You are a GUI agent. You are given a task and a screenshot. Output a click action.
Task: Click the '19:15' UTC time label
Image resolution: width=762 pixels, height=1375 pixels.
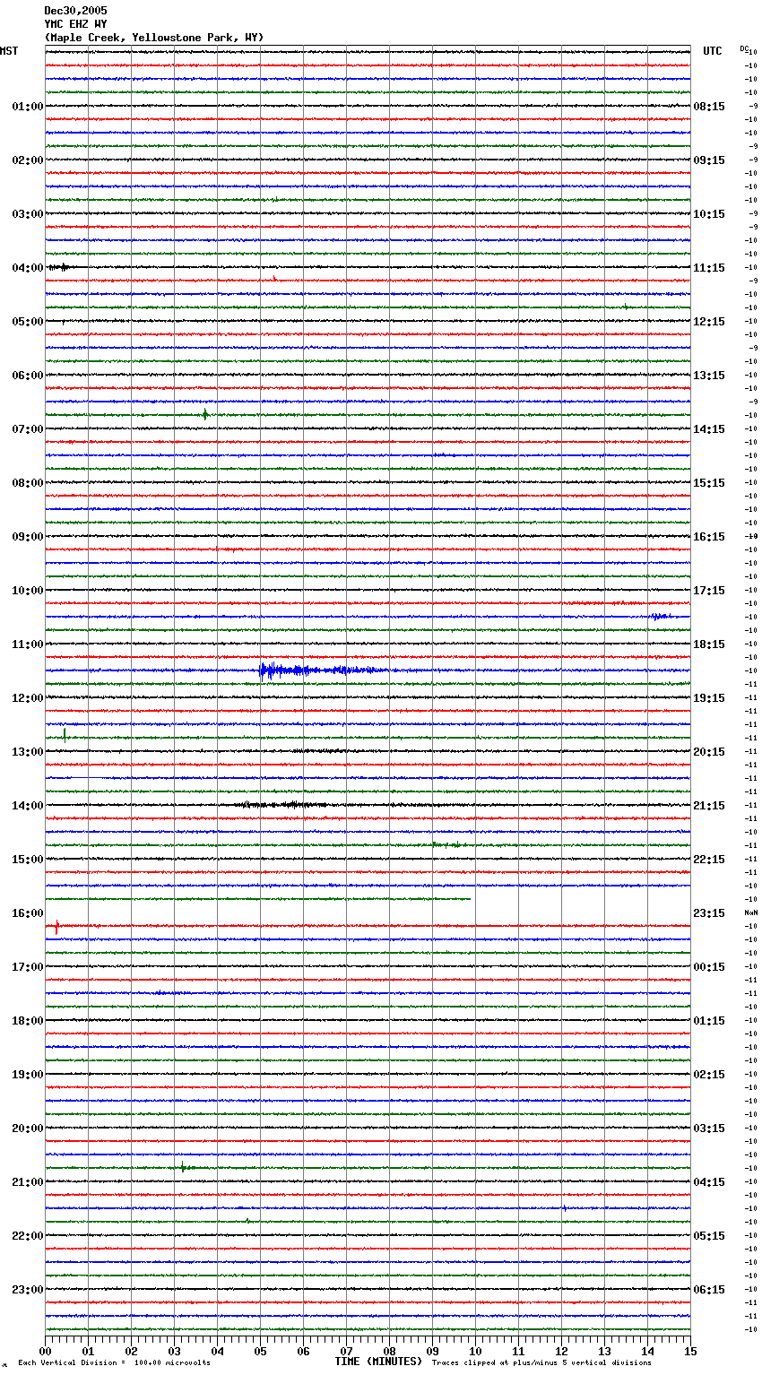709,698
